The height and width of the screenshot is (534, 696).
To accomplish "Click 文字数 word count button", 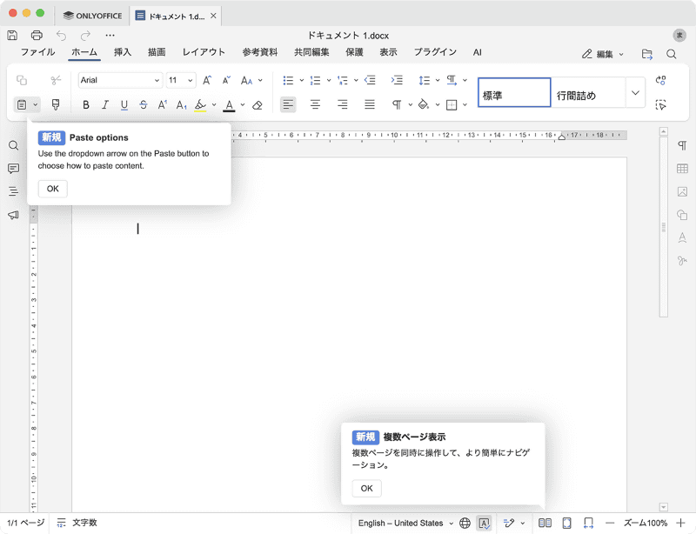I will click(77, 523).
